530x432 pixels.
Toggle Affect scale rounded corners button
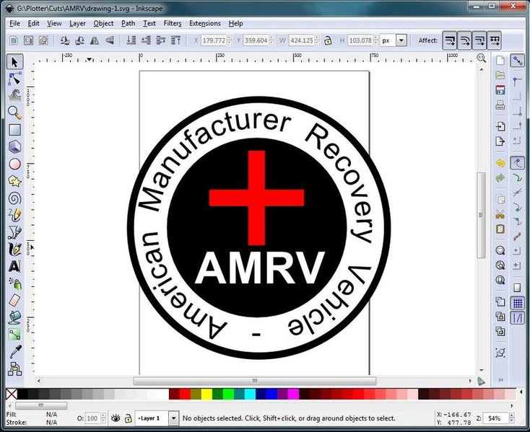click(x=464, y=41)
